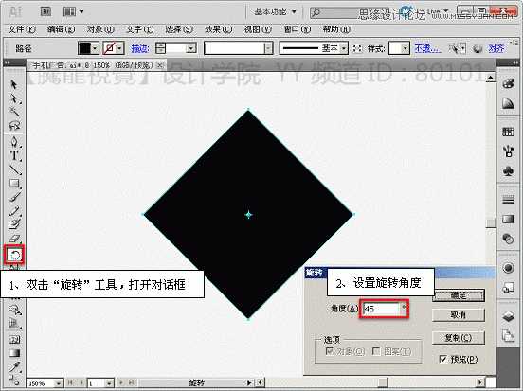Viewport: 523px width, 391px height.
Task: Open the Arrange Documents dropdown
Action: pos(73,12)
